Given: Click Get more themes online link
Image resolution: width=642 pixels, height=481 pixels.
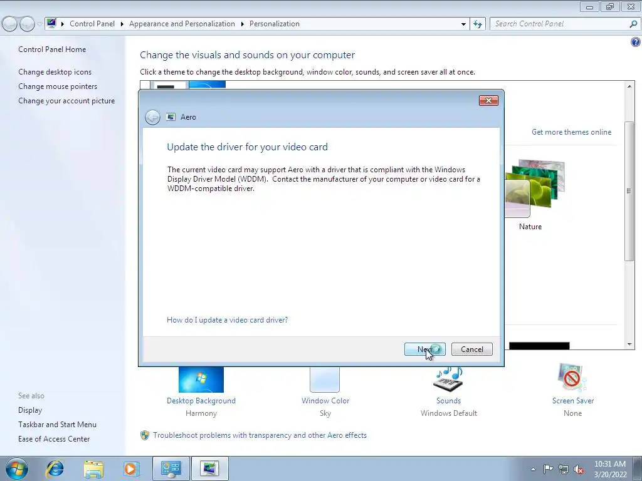Looking at the screenshot, I should coord(571,132).
